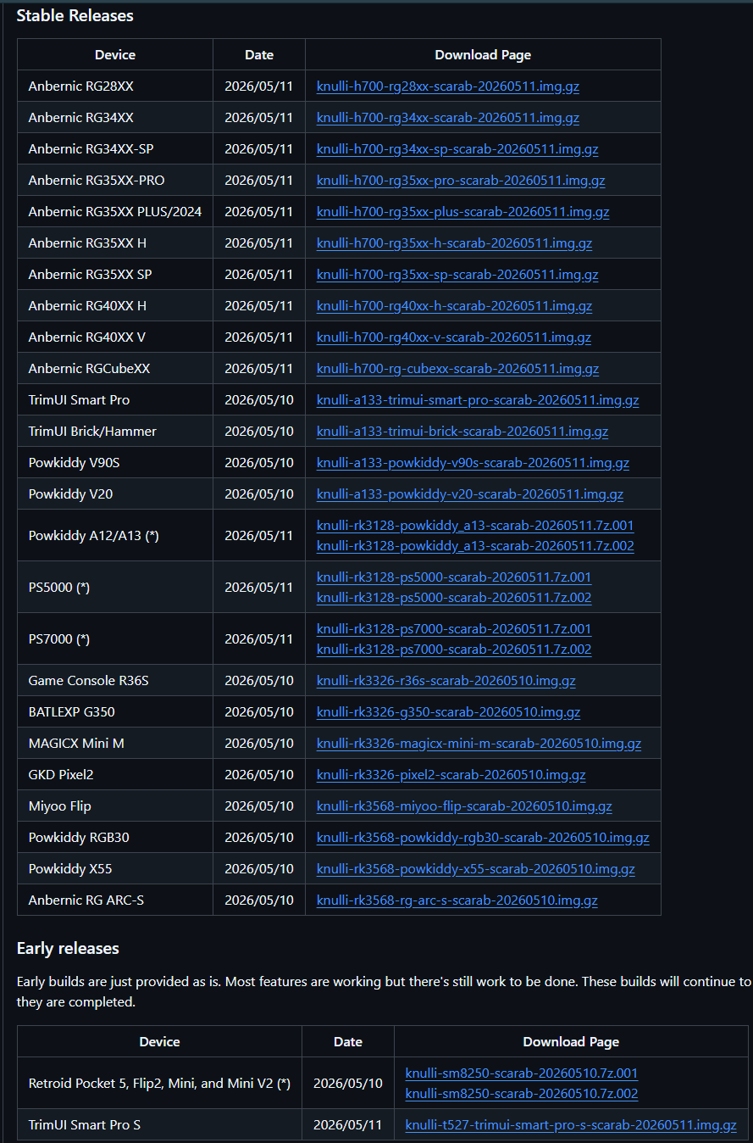Select the date in Powkiddy V20 row
Viewport: 753px width, 1143px height.
click(x=259, y=493)
